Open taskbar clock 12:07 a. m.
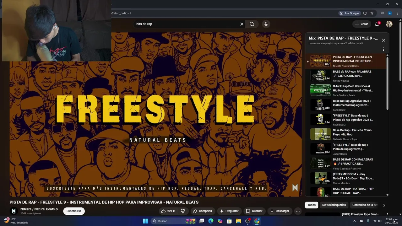402x226 pixels. (x=392, y=221)
